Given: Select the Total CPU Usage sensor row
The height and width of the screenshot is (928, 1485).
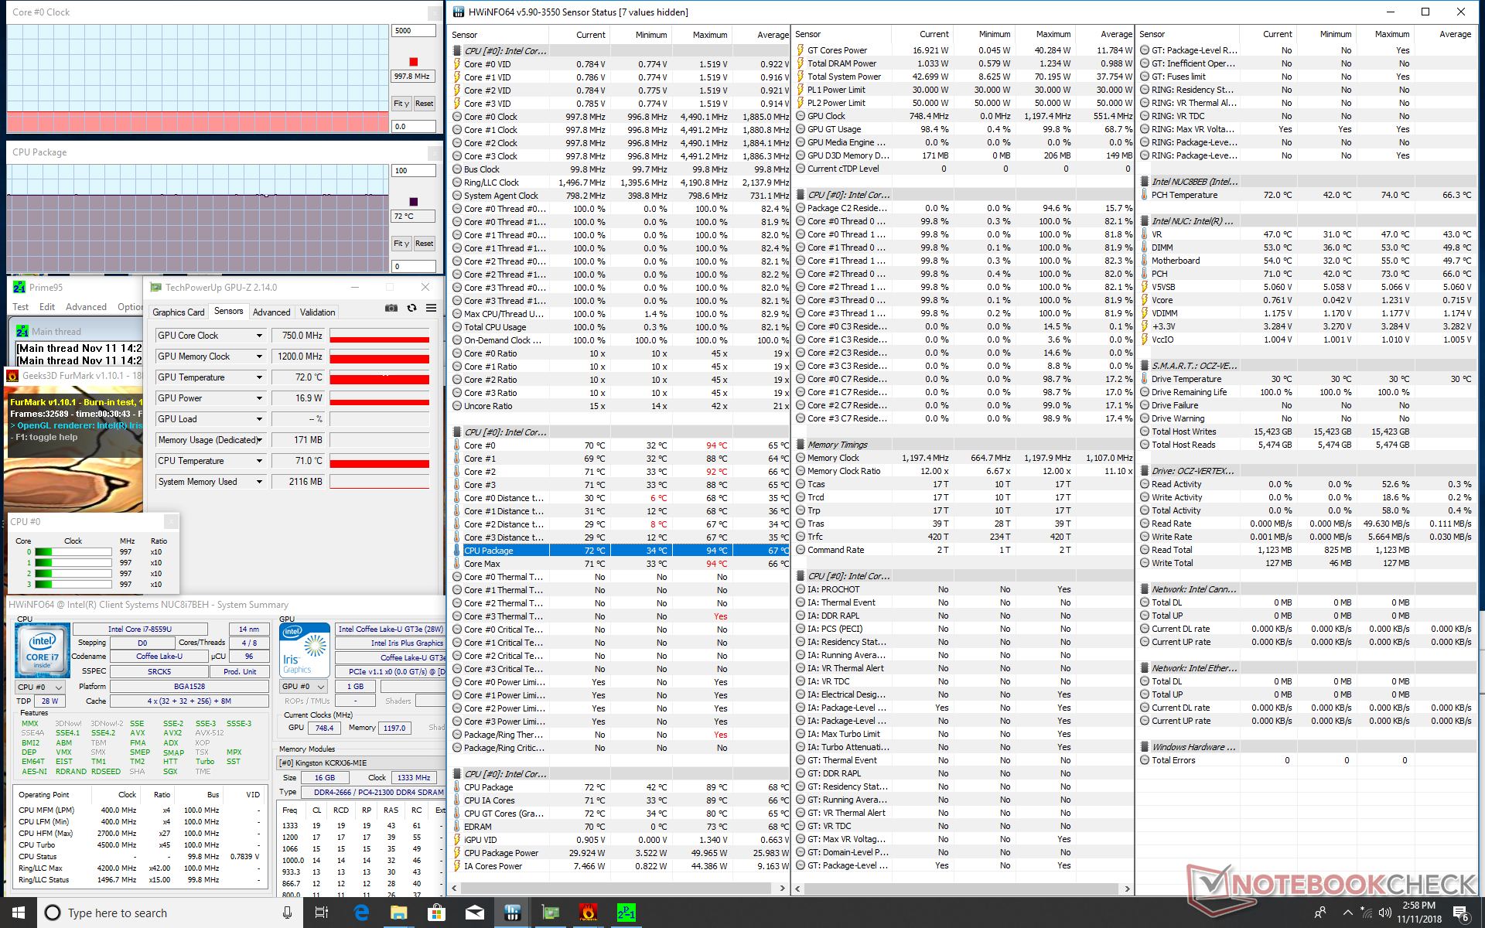Looking at the screenshot, I should tap(620, 327).
